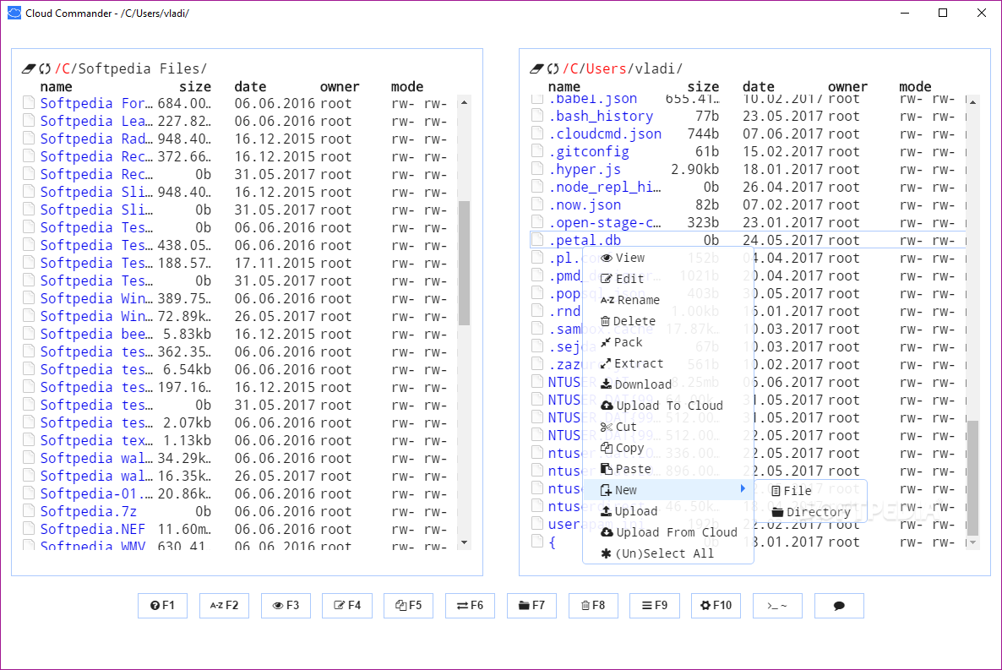Choose View in the context menu
Screen dimensions: 1002x670
[x=668, y=258]
